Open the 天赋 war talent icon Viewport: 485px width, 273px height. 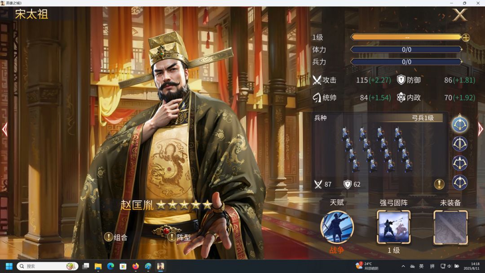click(x=337, y=227)
